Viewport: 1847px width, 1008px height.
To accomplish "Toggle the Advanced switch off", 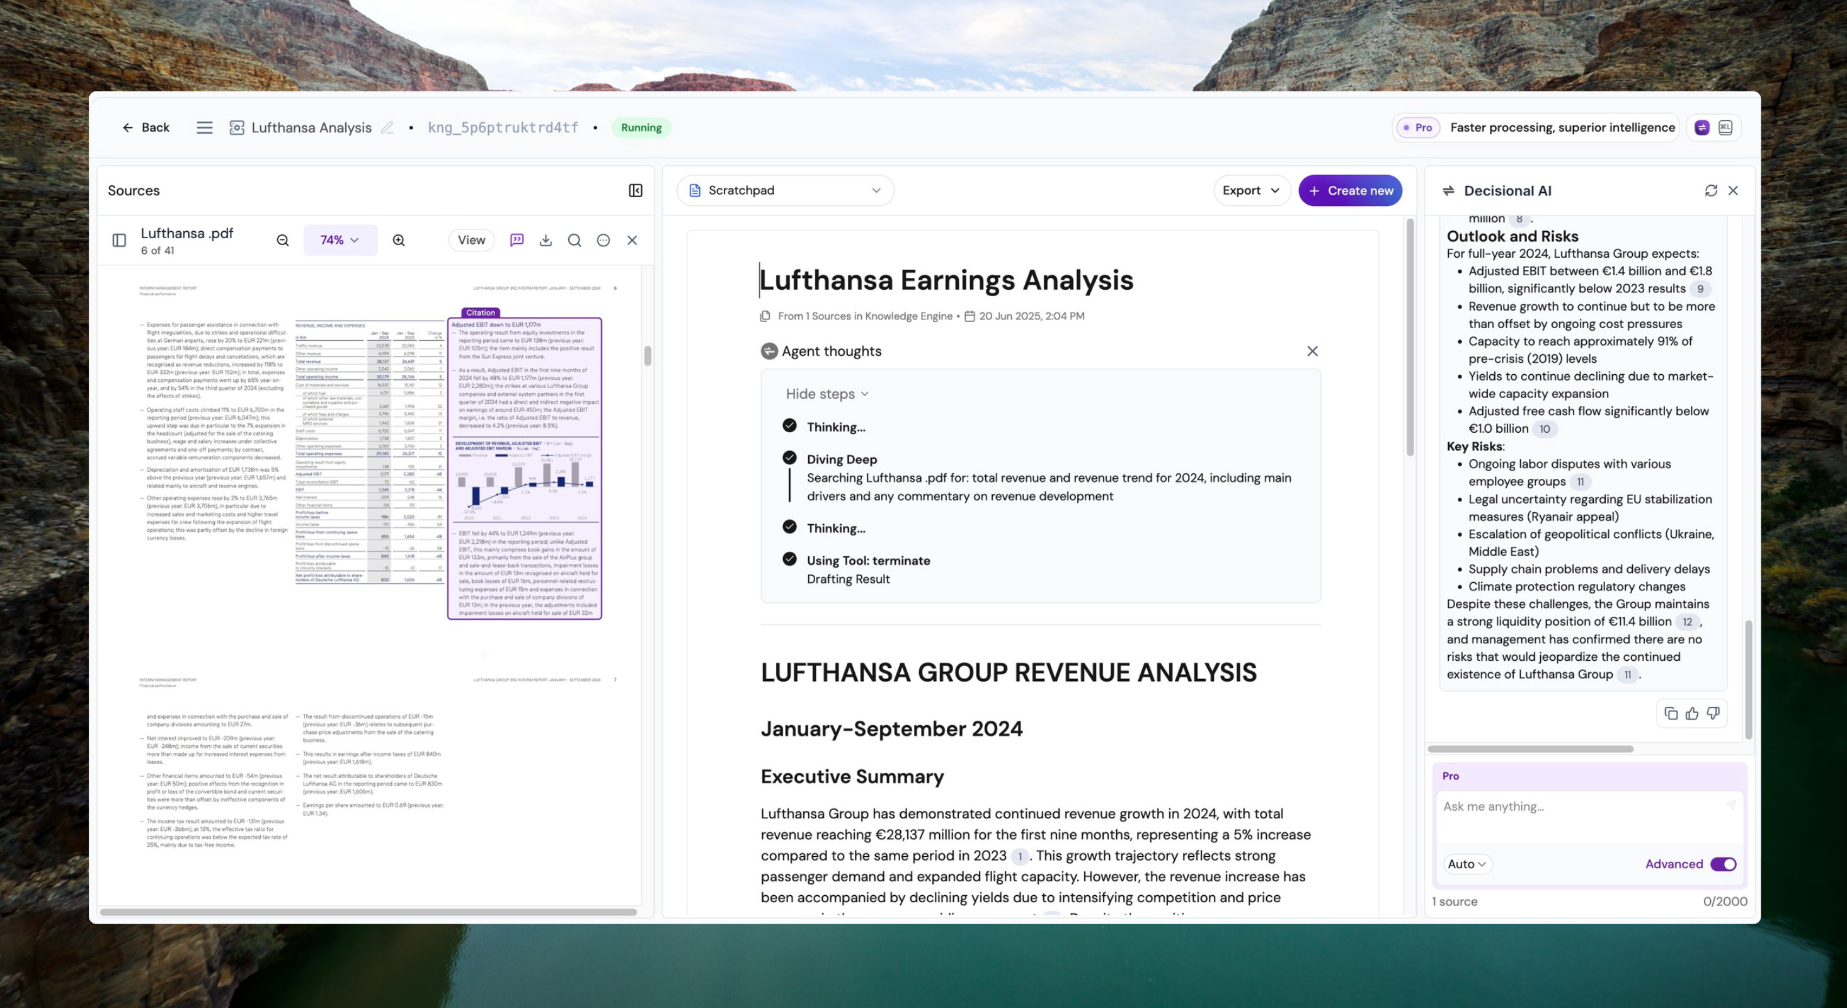I will [1723, 864].
